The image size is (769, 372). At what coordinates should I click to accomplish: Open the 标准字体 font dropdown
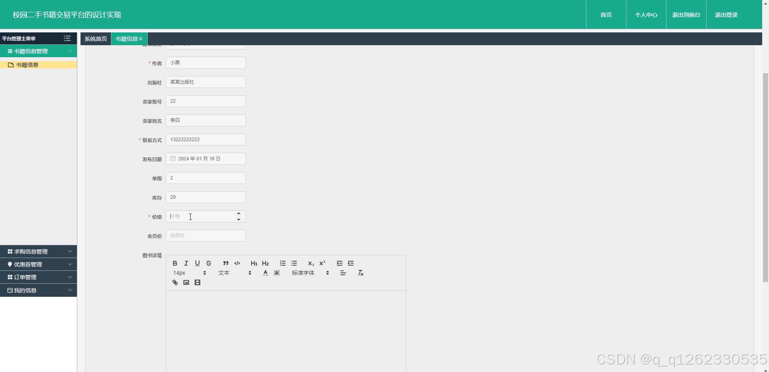click(x=310, y=273)
